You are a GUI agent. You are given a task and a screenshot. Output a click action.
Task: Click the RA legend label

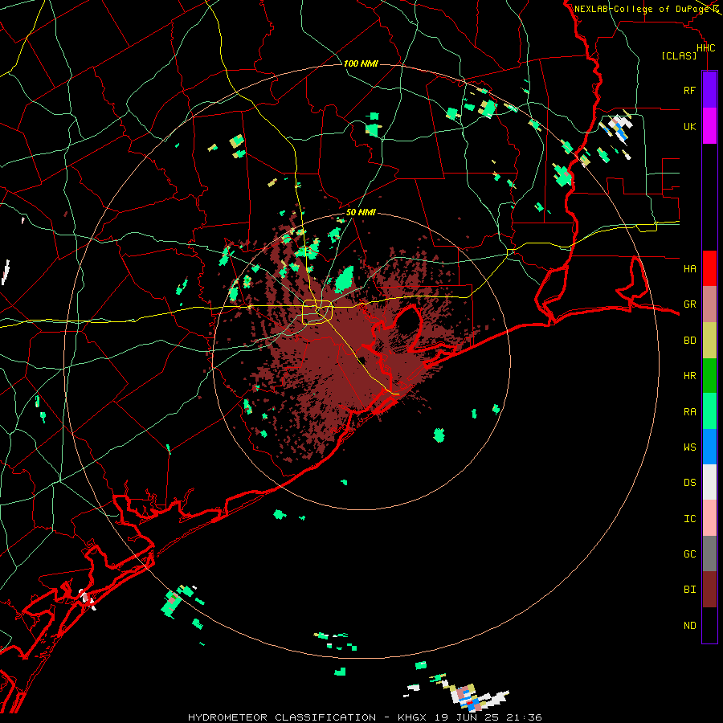pyautogui.click(x=689, y=411)
